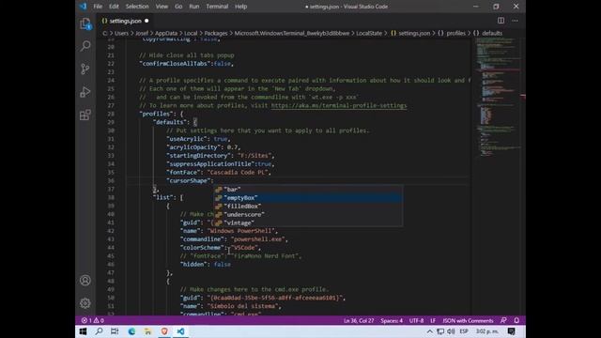This screenshot has width=601, height=338.
Task: Open the feedback icon in the status bar
Action: coord(503,320)
